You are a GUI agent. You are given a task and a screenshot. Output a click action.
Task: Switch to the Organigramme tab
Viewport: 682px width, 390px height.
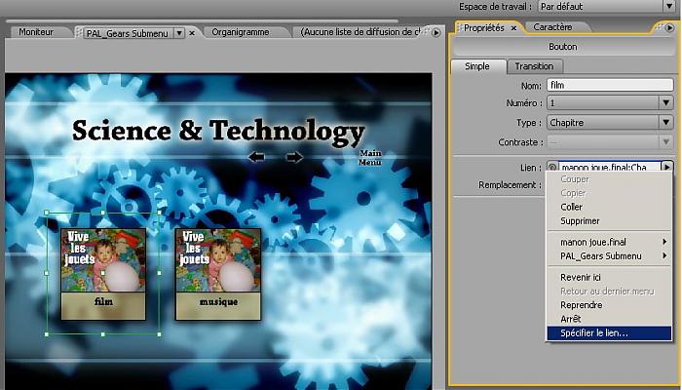(x=240, y=32)
